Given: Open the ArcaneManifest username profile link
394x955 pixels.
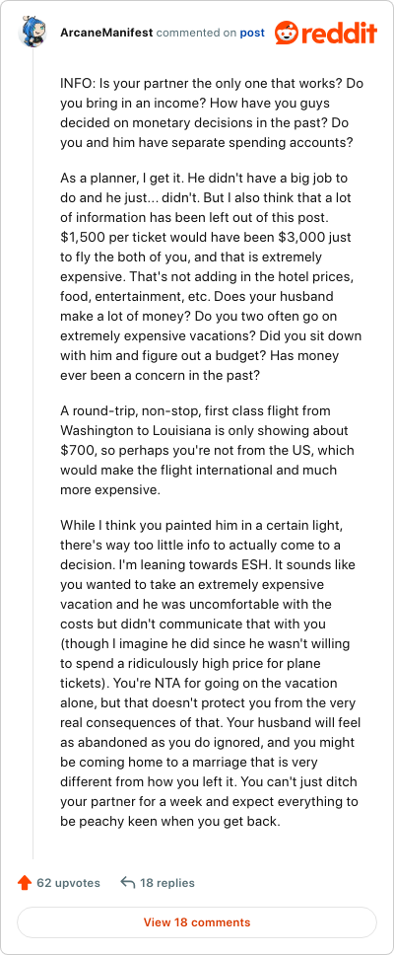Looking at the screenshot, I should click(x=107, y=33).
